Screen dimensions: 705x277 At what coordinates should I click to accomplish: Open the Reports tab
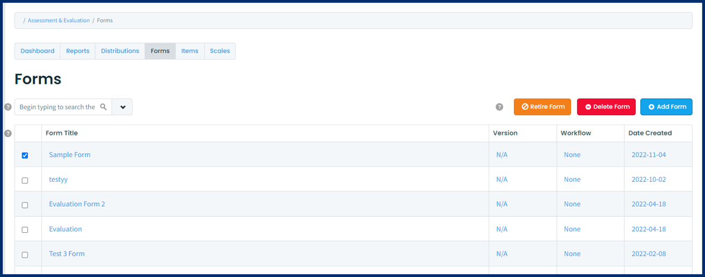77,51
